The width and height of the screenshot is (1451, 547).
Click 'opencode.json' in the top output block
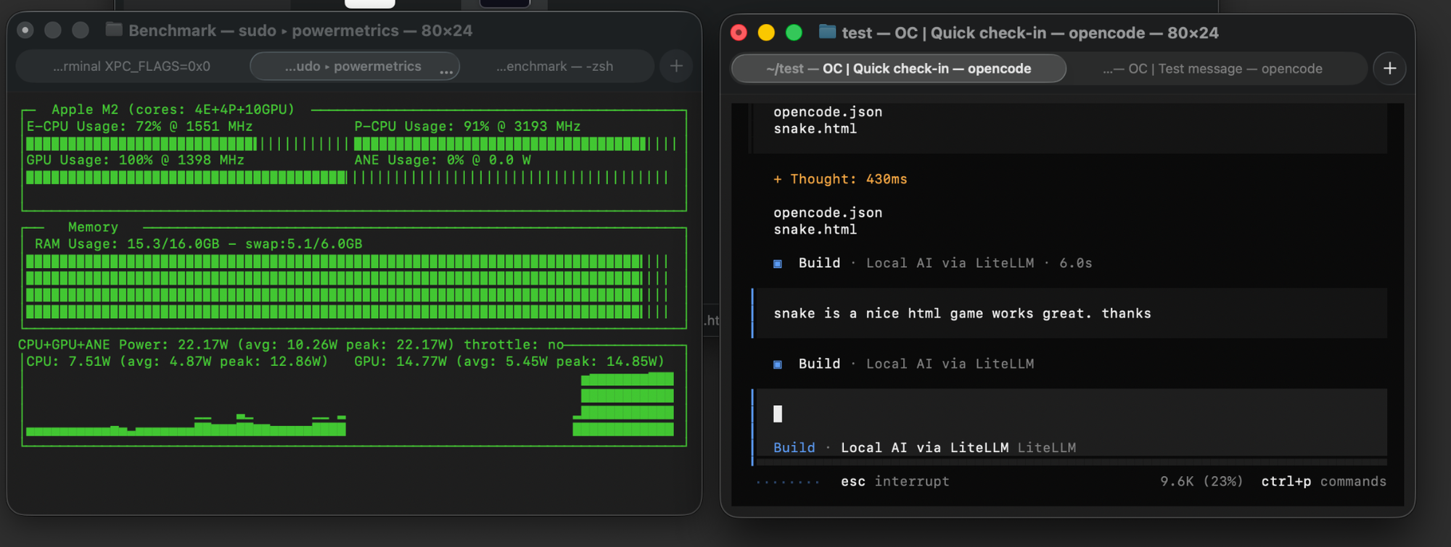click(x=828, y=112)
